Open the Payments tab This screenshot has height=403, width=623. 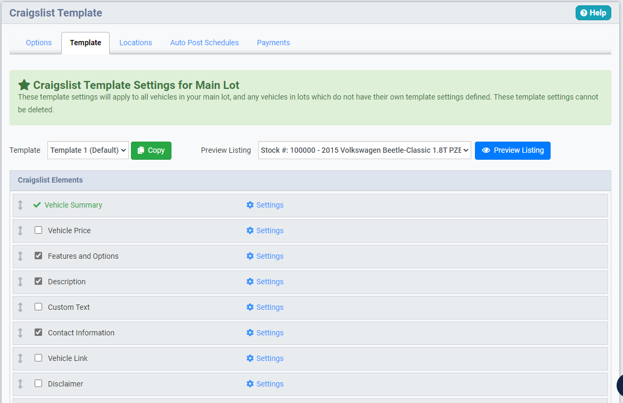pos(273,43)
